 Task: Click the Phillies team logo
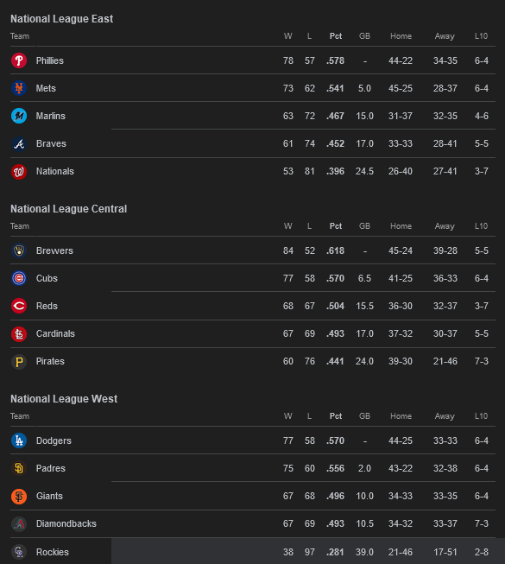pyautogui.click(x=19, y=60)
